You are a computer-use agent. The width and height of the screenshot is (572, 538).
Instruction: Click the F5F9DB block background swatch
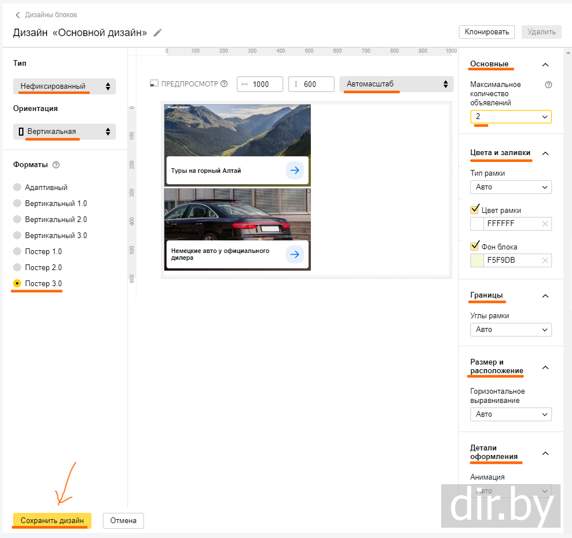(x=477, y=260)
